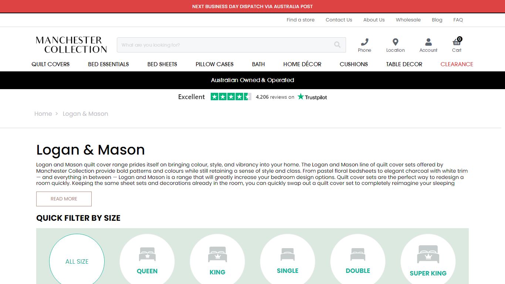This screenshot has width=505, height=284.
Task: Click the Trustpilot star rating
Action: (231, 97)
